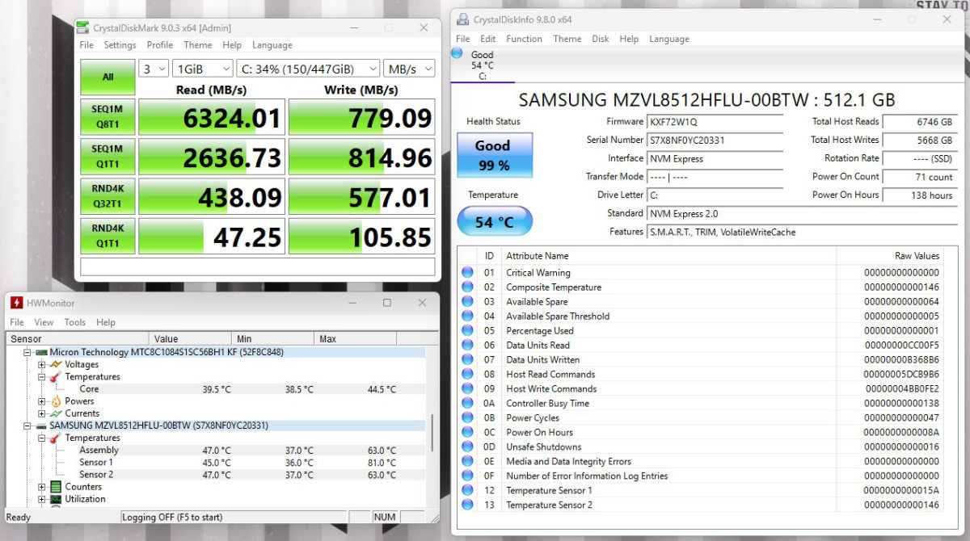Click the blue orb for Available Spare Threshold
The height and width of the screenshot is (541, 970).
coord(467,317)
